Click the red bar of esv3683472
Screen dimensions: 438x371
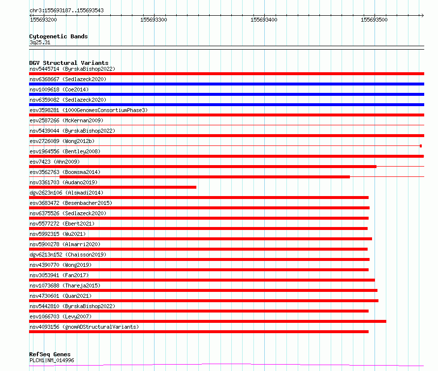tap(199, 208)
